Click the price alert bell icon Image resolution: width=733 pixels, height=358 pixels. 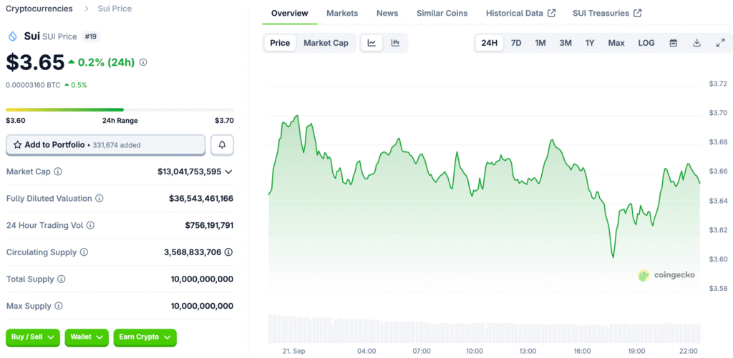tap(222, 145)
